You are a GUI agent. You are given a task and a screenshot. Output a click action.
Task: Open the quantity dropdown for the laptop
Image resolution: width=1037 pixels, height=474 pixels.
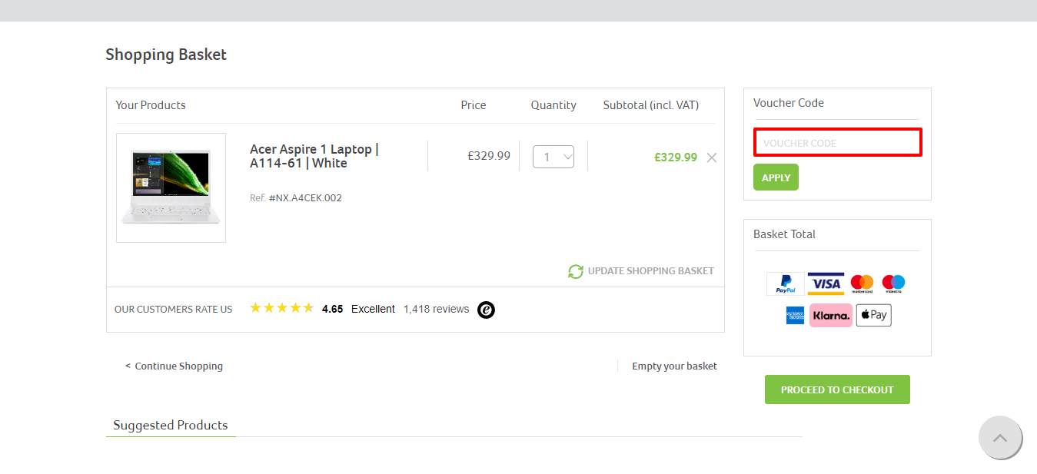click(553, 156)
